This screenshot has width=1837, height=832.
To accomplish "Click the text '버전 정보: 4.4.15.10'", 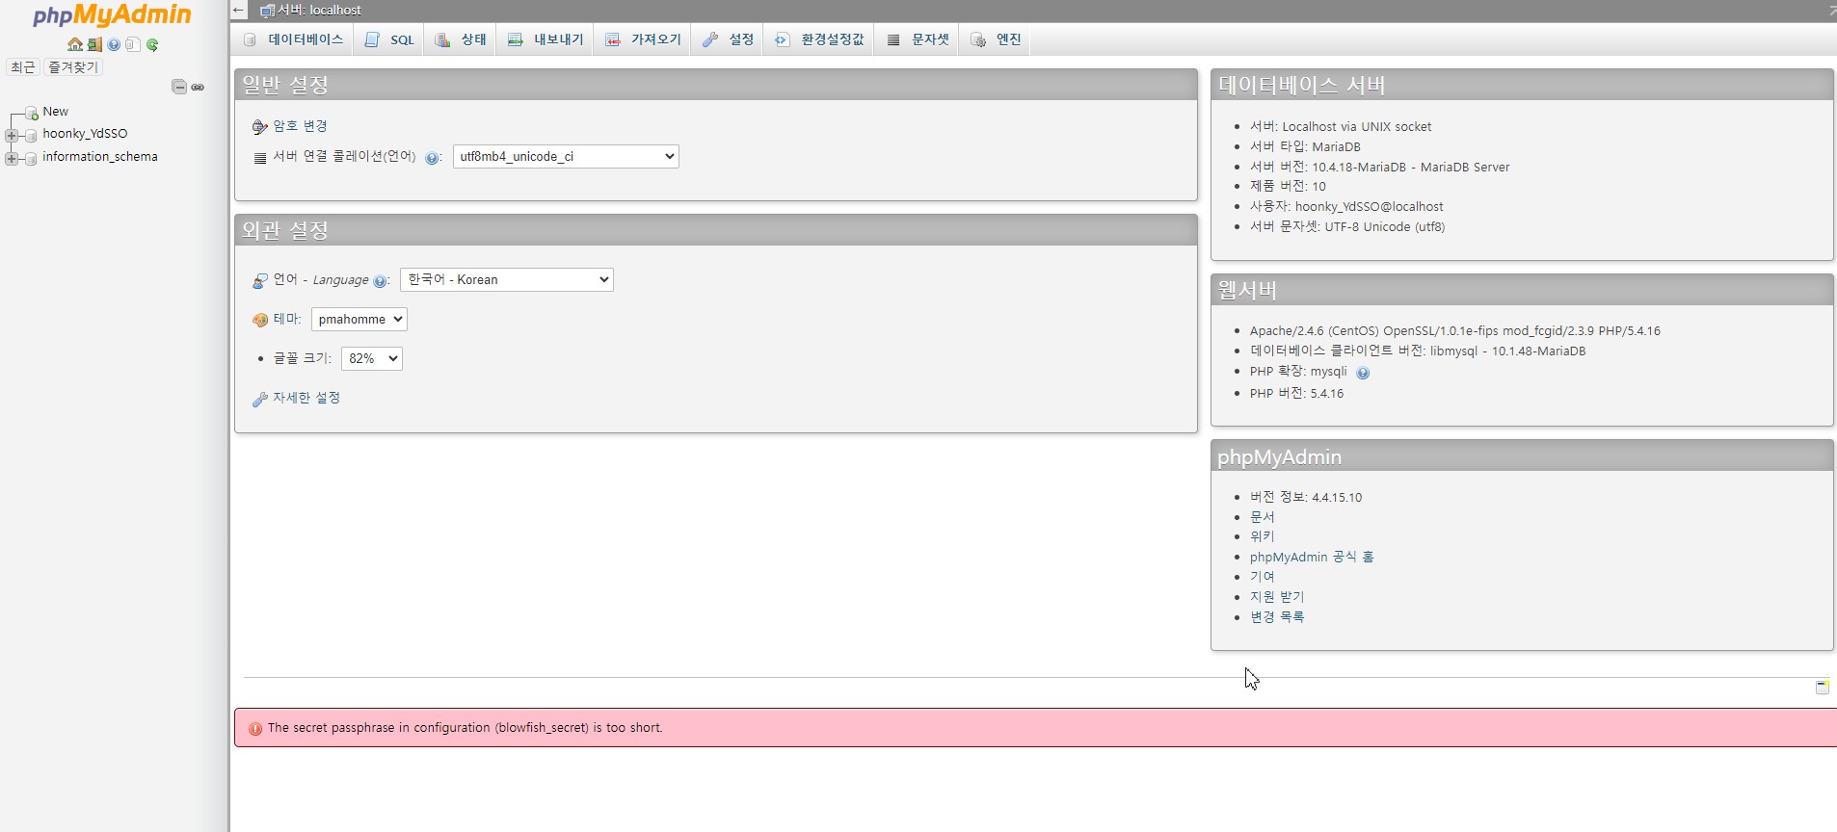I will click(1306, 498).
